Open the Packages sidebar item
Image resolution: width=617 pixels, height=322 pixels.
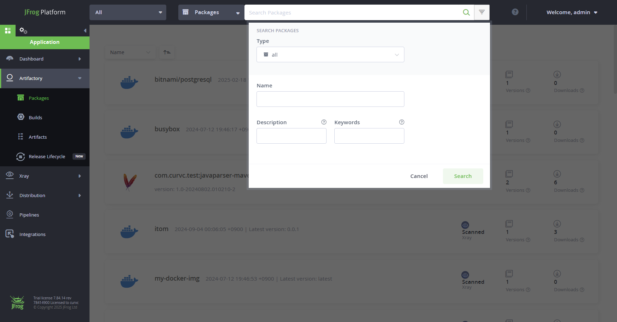[45, 98]
